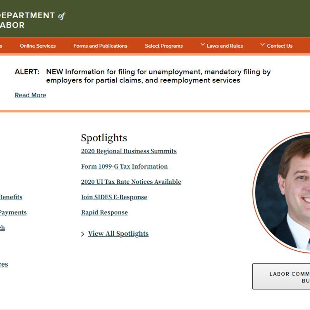Viewport: 310px width, 310px height.
Task: Open the Rapid Response spotlight link
Action: click(x=104, y=212)
